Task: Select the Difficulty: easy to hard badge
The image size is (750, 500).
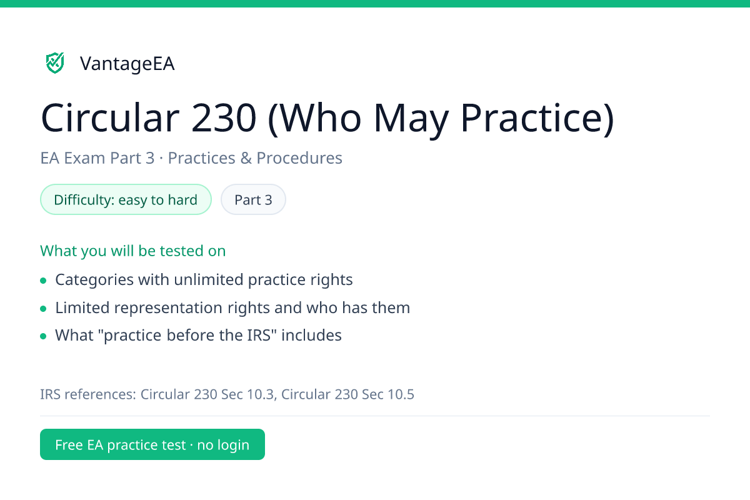Action: pos(126,200)
